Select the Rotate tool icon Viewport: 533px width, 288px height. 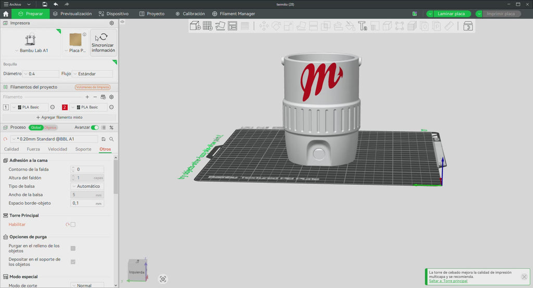276,26
